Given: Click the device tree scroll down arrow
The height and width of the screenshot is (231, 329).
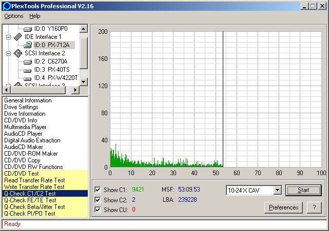Looking at the screenshot, I should (84, 81).
